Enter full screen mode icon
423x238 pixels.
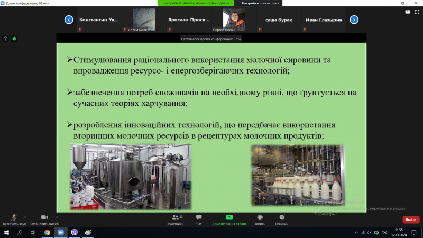[x=417, y=12]
